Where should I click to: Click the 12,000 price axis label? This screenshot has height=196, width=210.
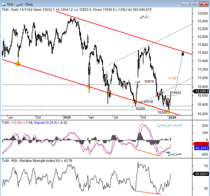point(202,37)
